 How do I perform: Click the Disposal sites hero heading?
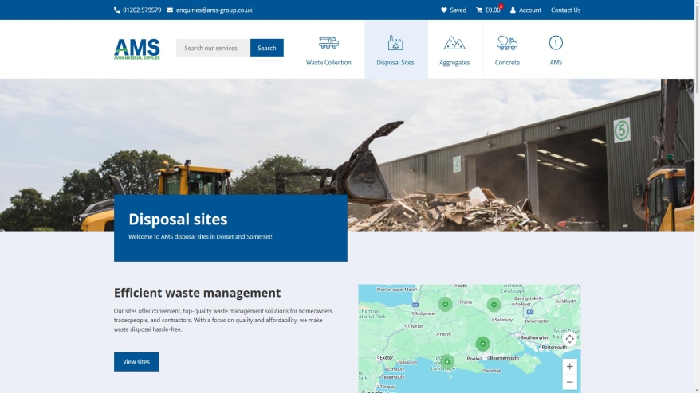click(178, 220)
